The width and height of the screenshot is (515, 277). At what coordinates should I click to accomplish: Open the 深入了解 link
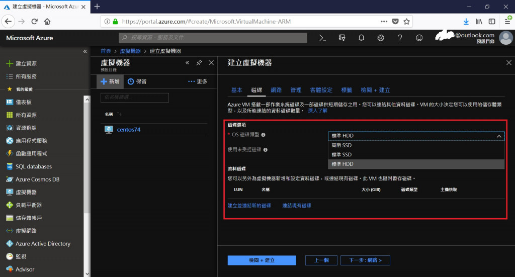point(318,111)
